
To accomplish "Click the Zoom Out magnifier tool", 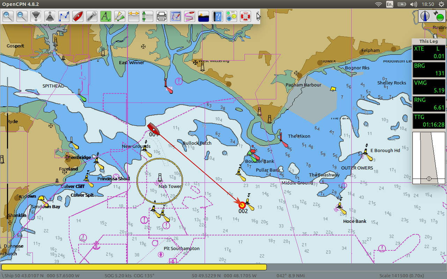I will (x=22, y=16).
